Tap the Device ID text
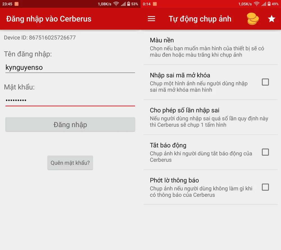 (x=40, y=38)
